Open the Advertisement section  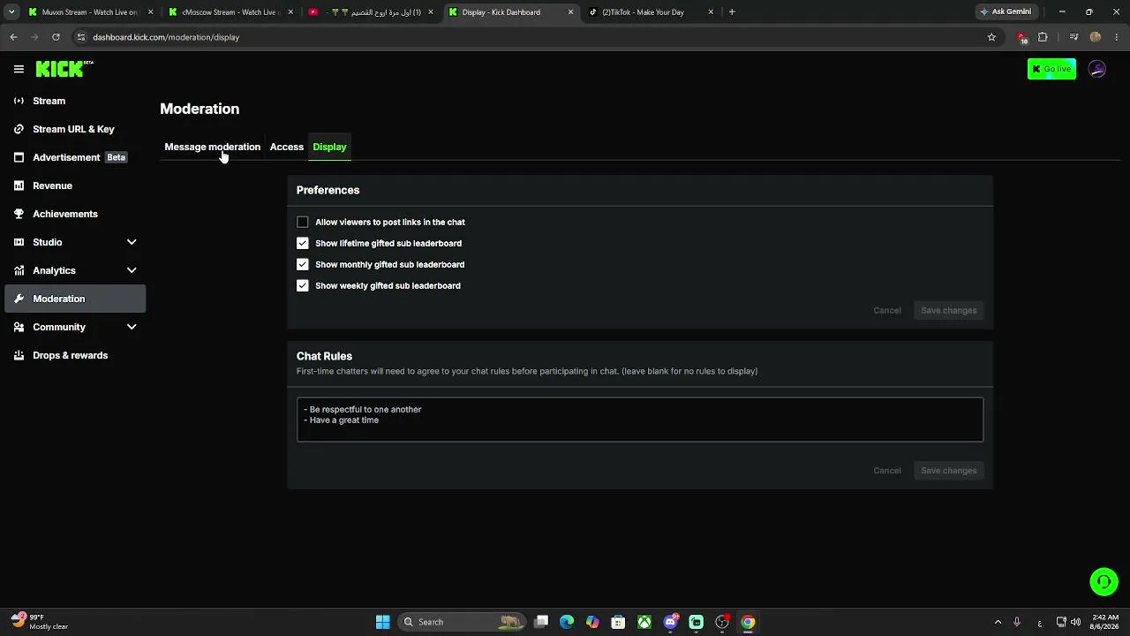pos(75,157)
